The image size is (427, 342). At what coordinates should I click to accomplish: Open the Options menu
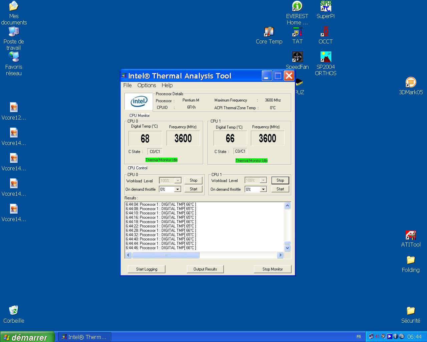point(146,85)
